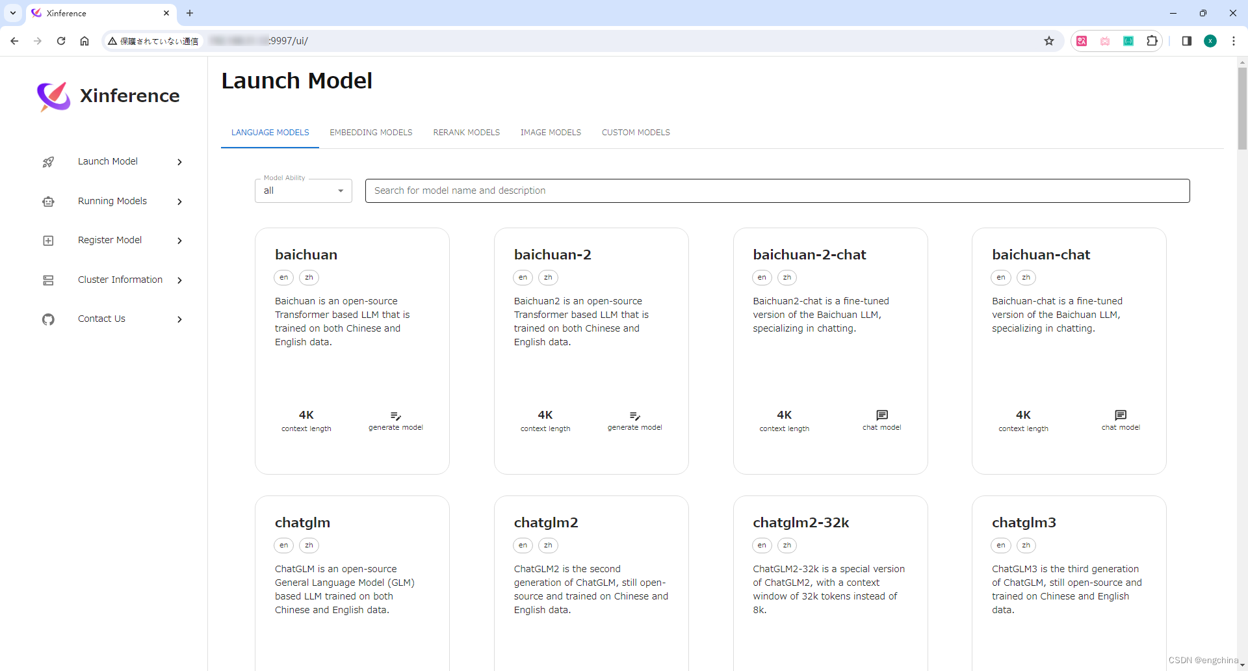Click the generate model icon on baichuan card
This screenshot has height=671, width=1248.
click(396, 415)
